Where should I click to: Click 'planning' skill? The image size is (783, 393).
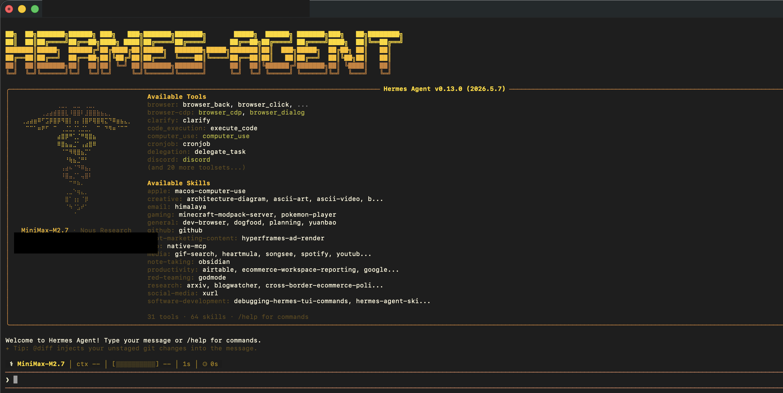[x=285, y=222]
